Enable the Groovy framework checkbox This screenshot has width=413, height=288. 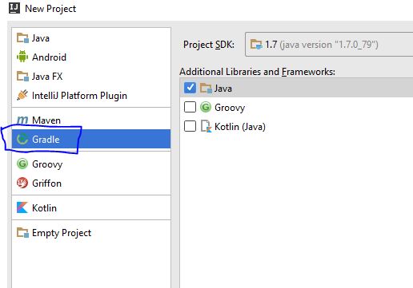click(190, 107)
